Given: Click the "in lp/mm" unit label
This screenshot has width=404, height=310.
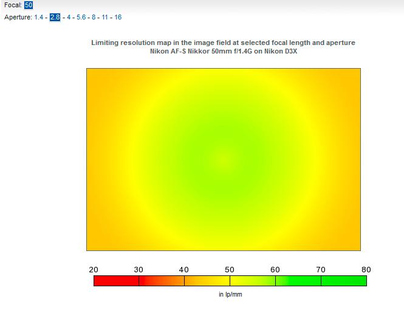Looking at the screenshot, I should point(230,294).
